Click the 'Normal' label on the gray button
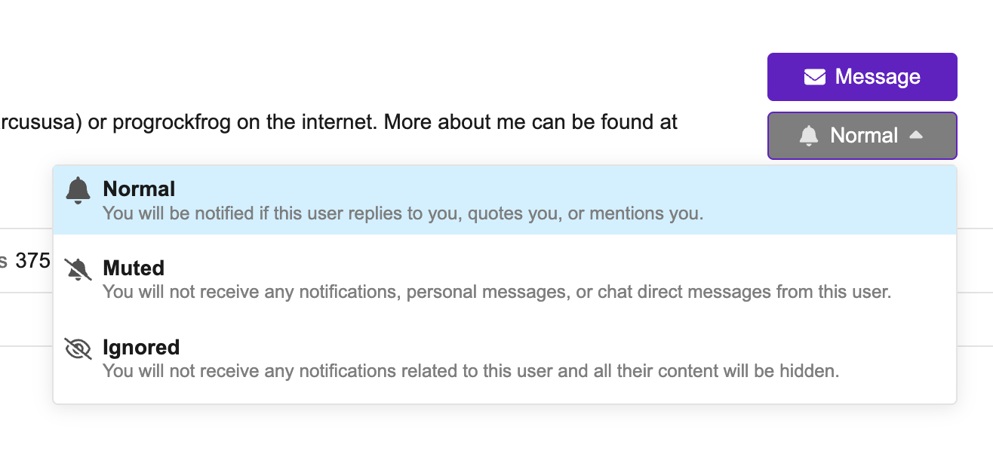This screenshot has width=993, height=454. (x=864, y=136)
